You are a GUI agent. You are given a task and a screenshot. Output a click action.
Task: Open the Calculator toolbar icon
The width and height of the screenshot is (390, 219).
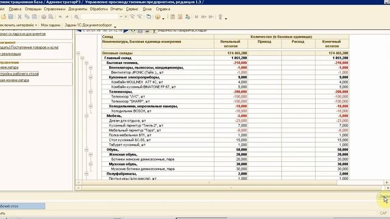pyautogui.click(x=172, y=17)
